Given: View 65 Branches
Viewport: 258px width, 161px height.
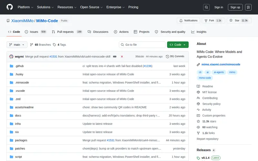Looking at the screenshot, I should [41, 45].
